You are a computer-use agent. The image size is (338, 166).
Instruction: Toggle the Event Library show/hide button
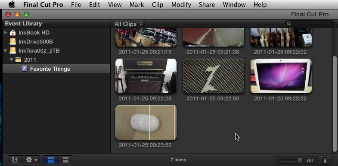15,160
